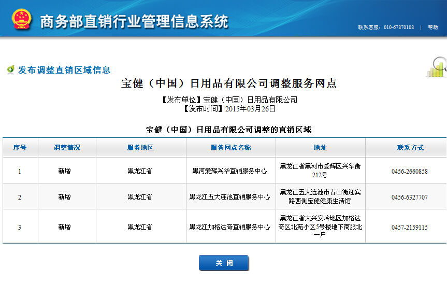
Task: Click the phone number 0457-2159115
Action: tap(409, 227)
